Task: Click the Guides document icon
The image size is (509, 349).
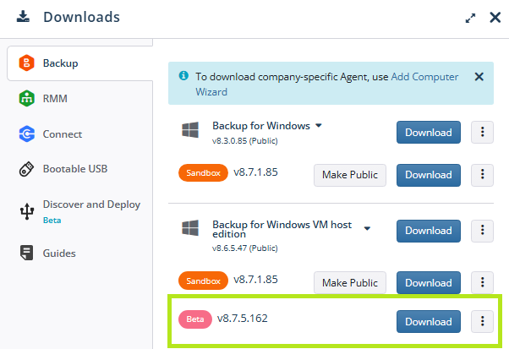Action: click(26, 253)
